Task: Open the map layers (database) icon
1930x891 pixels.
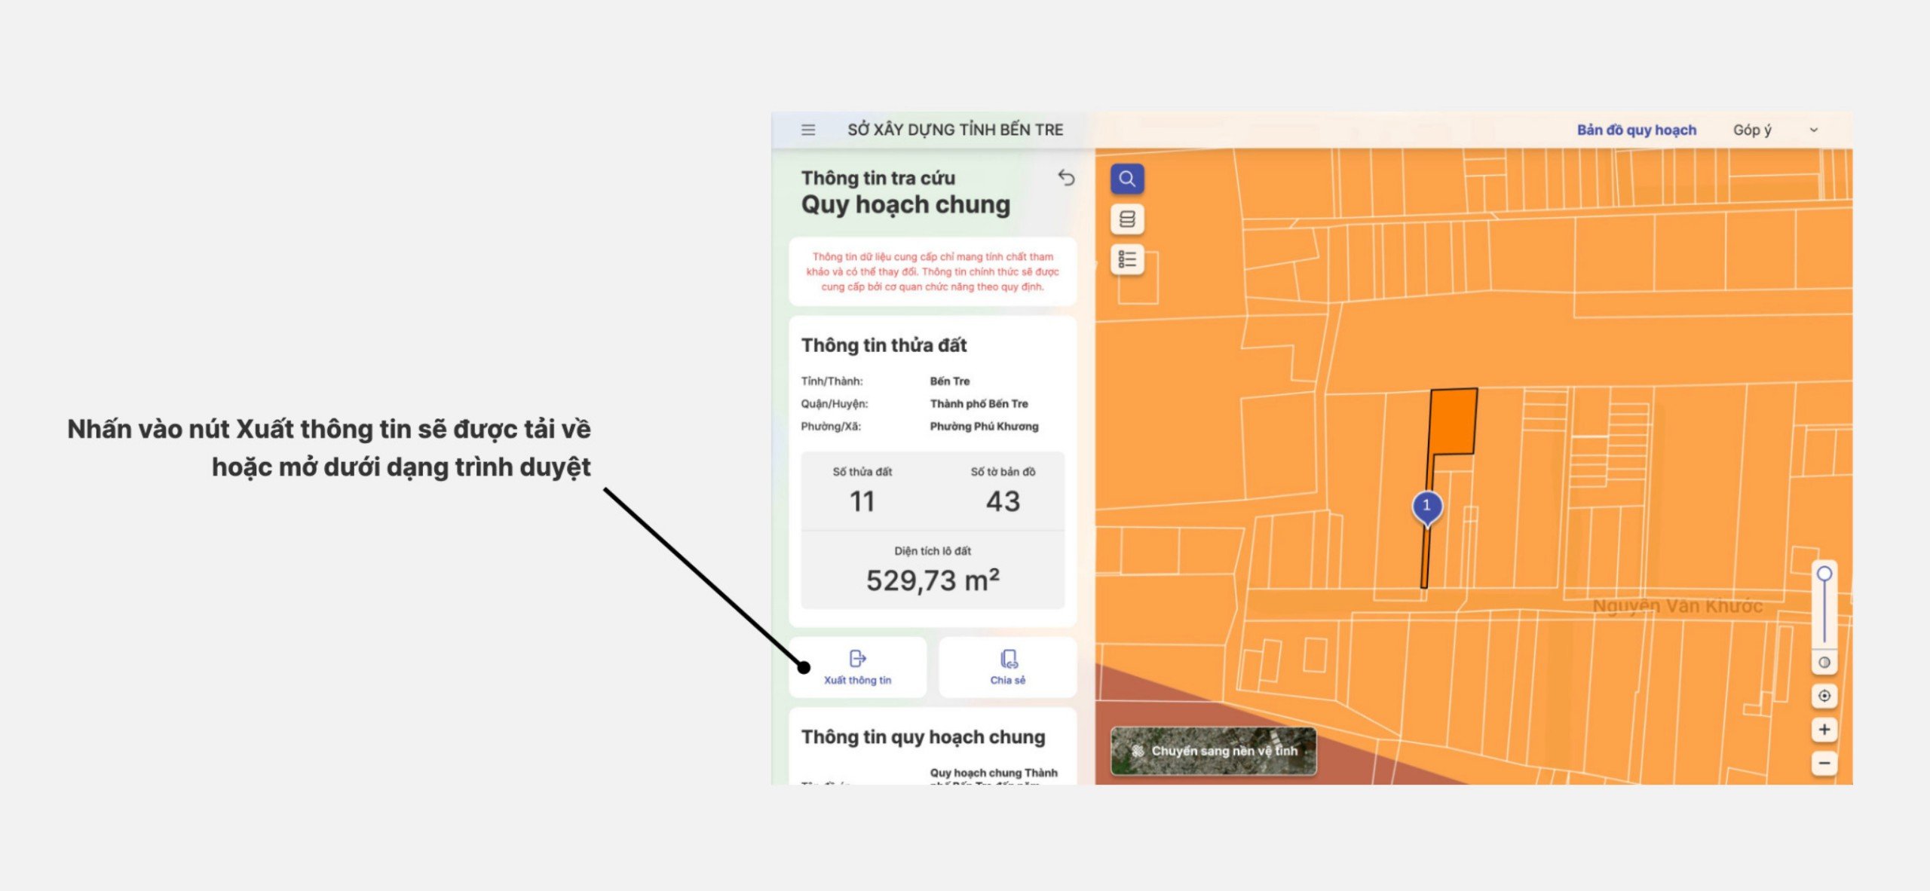Action: [x=1126, y=219]
